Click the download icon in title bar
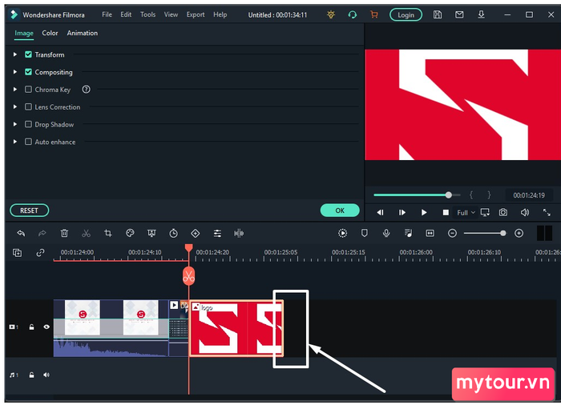561x409 pixels. click(481, 14)
